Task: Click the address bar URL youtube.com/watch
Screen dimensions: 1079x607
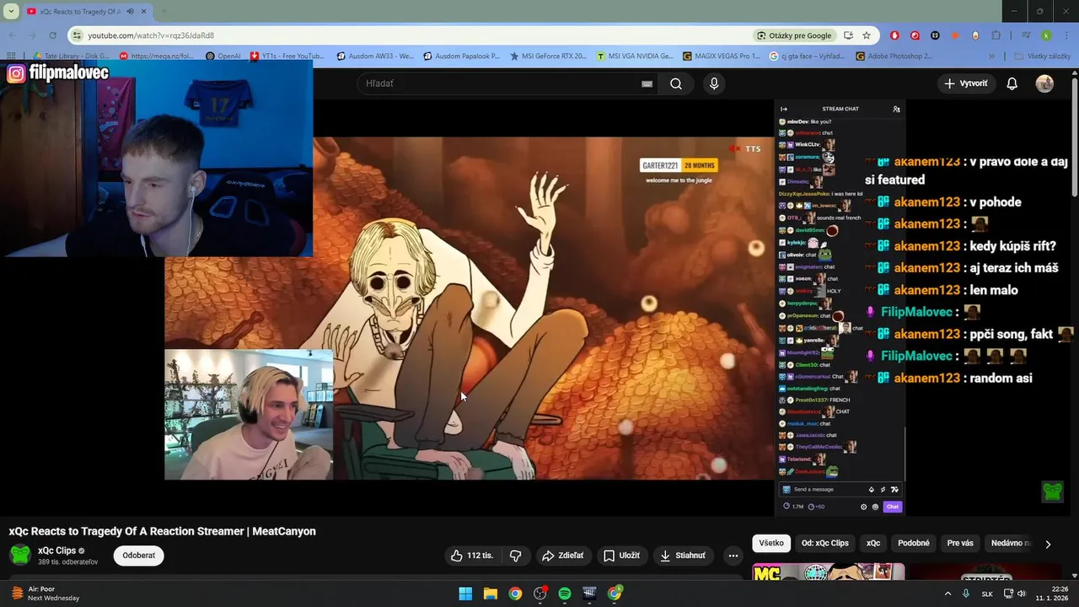Action: pyautogui.click(x=151, y=35)
